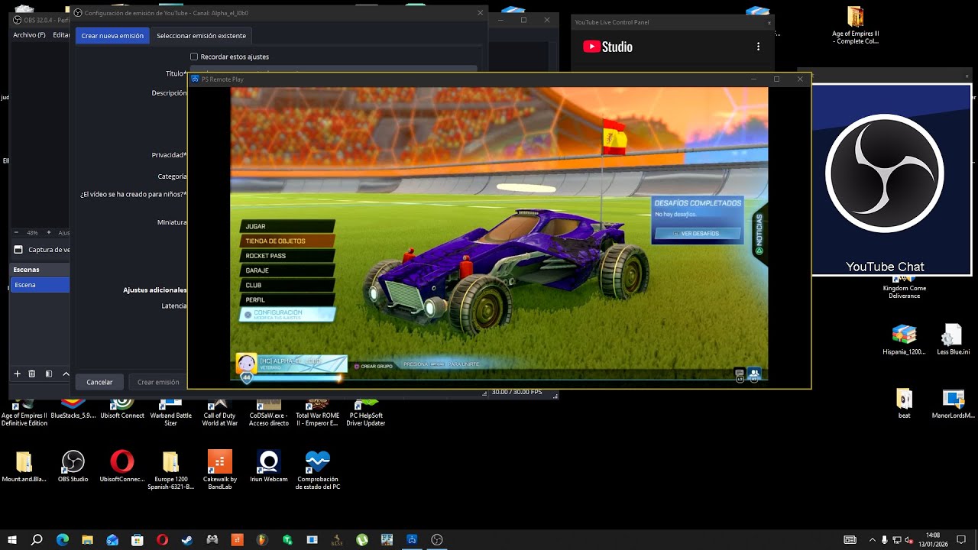Image resolution: width=978 pixels, height=550 pixels.
Task: Click CREAR GRUPO in Rocket League
Action: [x=373, y=366]
